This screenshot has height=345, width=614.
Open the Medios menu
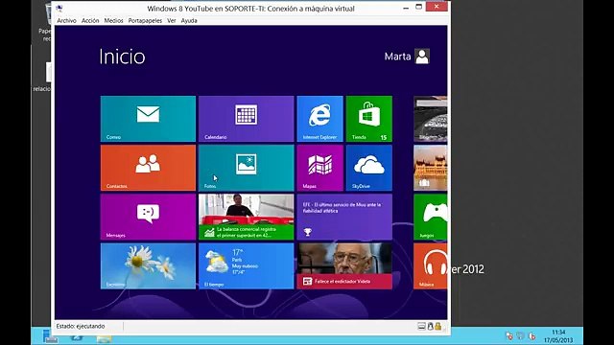113,21
